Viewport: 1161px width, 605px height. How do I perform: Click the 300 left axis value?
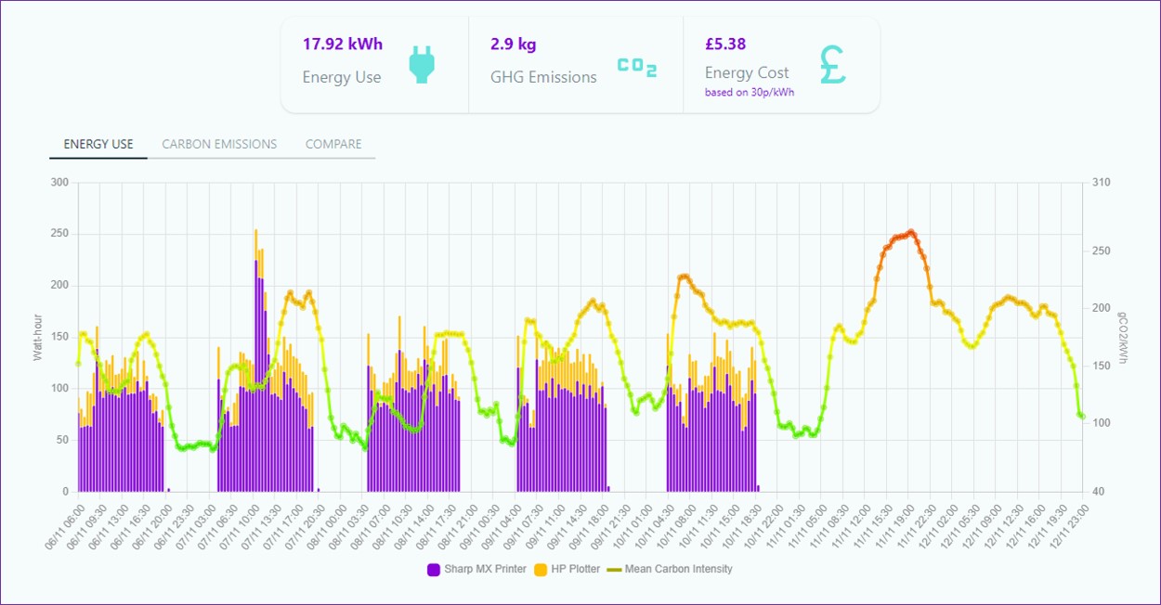[61, 183]
